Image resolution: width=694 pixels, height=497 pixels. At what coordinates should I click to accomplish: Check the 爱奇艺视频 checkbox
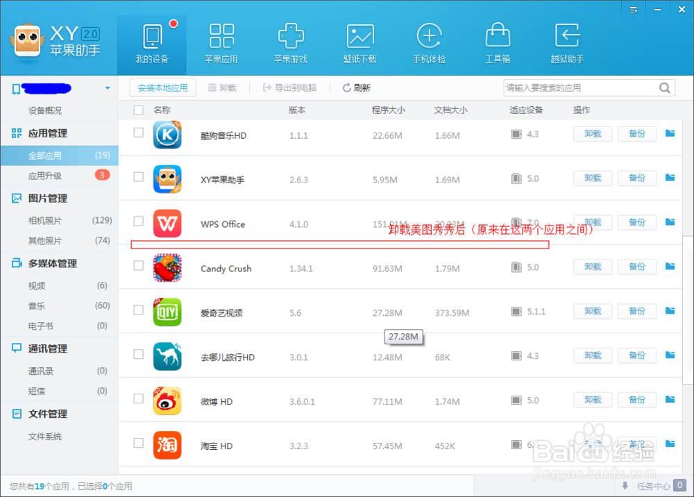[139, 310]
